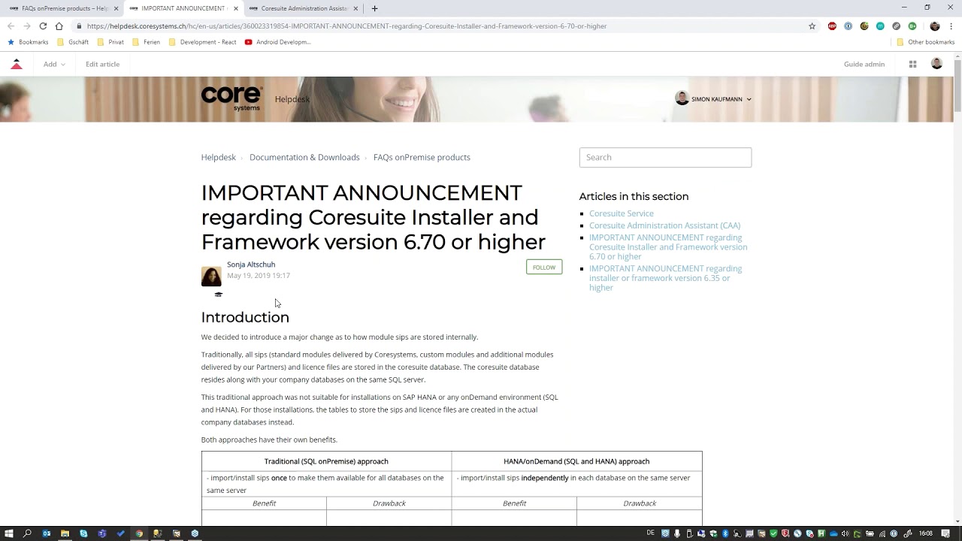Click the DE keyboard language indicator
This screenshot has height=541, width=962.
tap(651, 533)
